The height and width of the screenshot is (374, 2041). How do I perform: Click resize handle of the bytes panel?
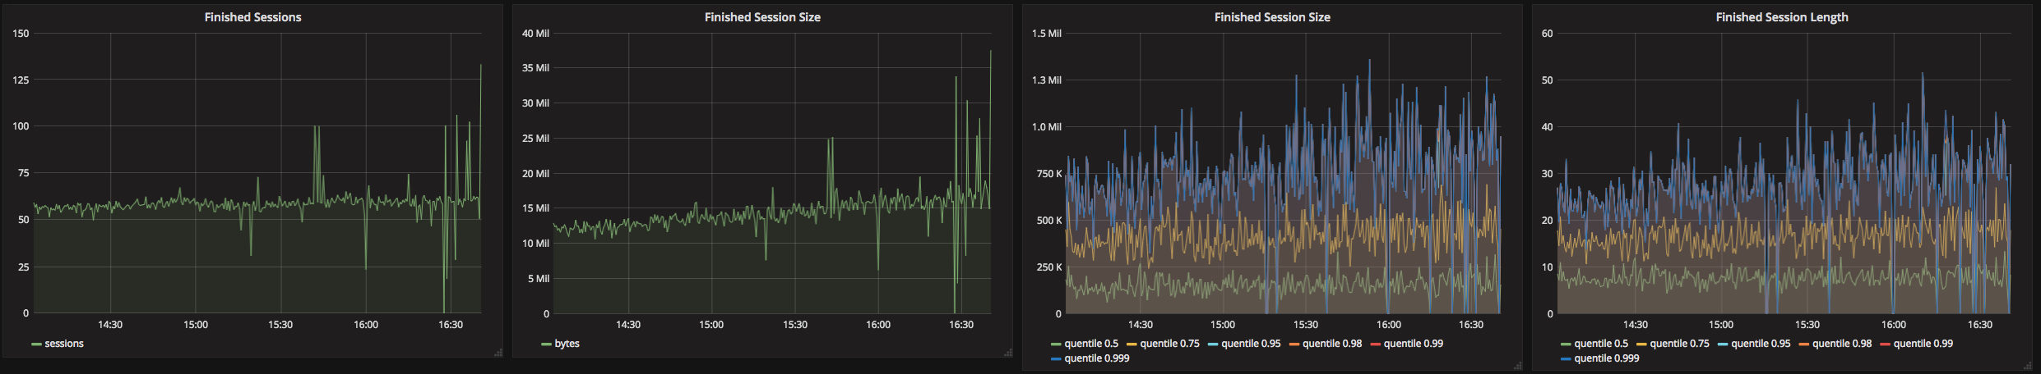[x=1007, y=353]
